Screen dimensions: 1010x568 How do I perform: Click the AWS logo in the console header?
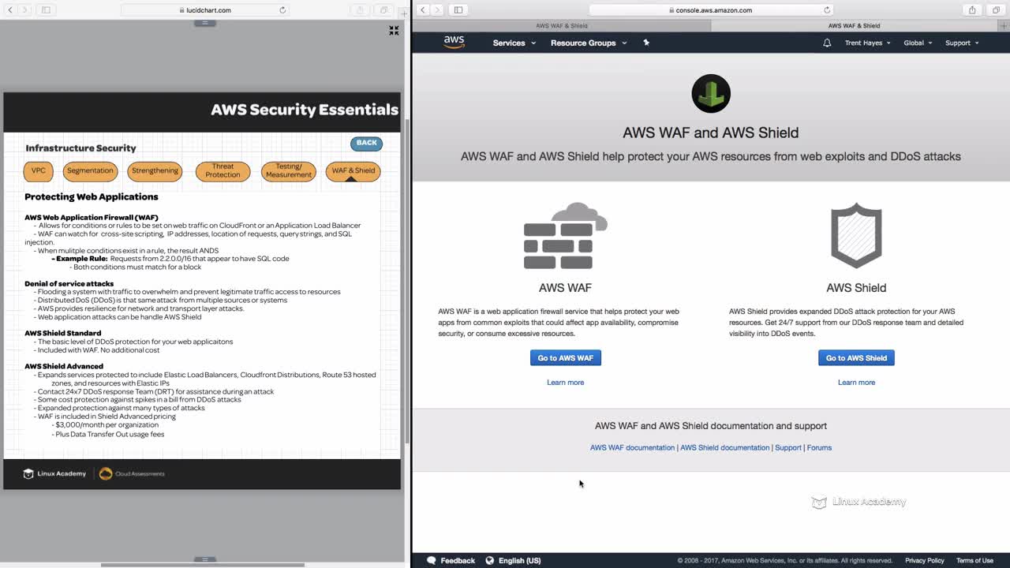click(x=454, y=43)
